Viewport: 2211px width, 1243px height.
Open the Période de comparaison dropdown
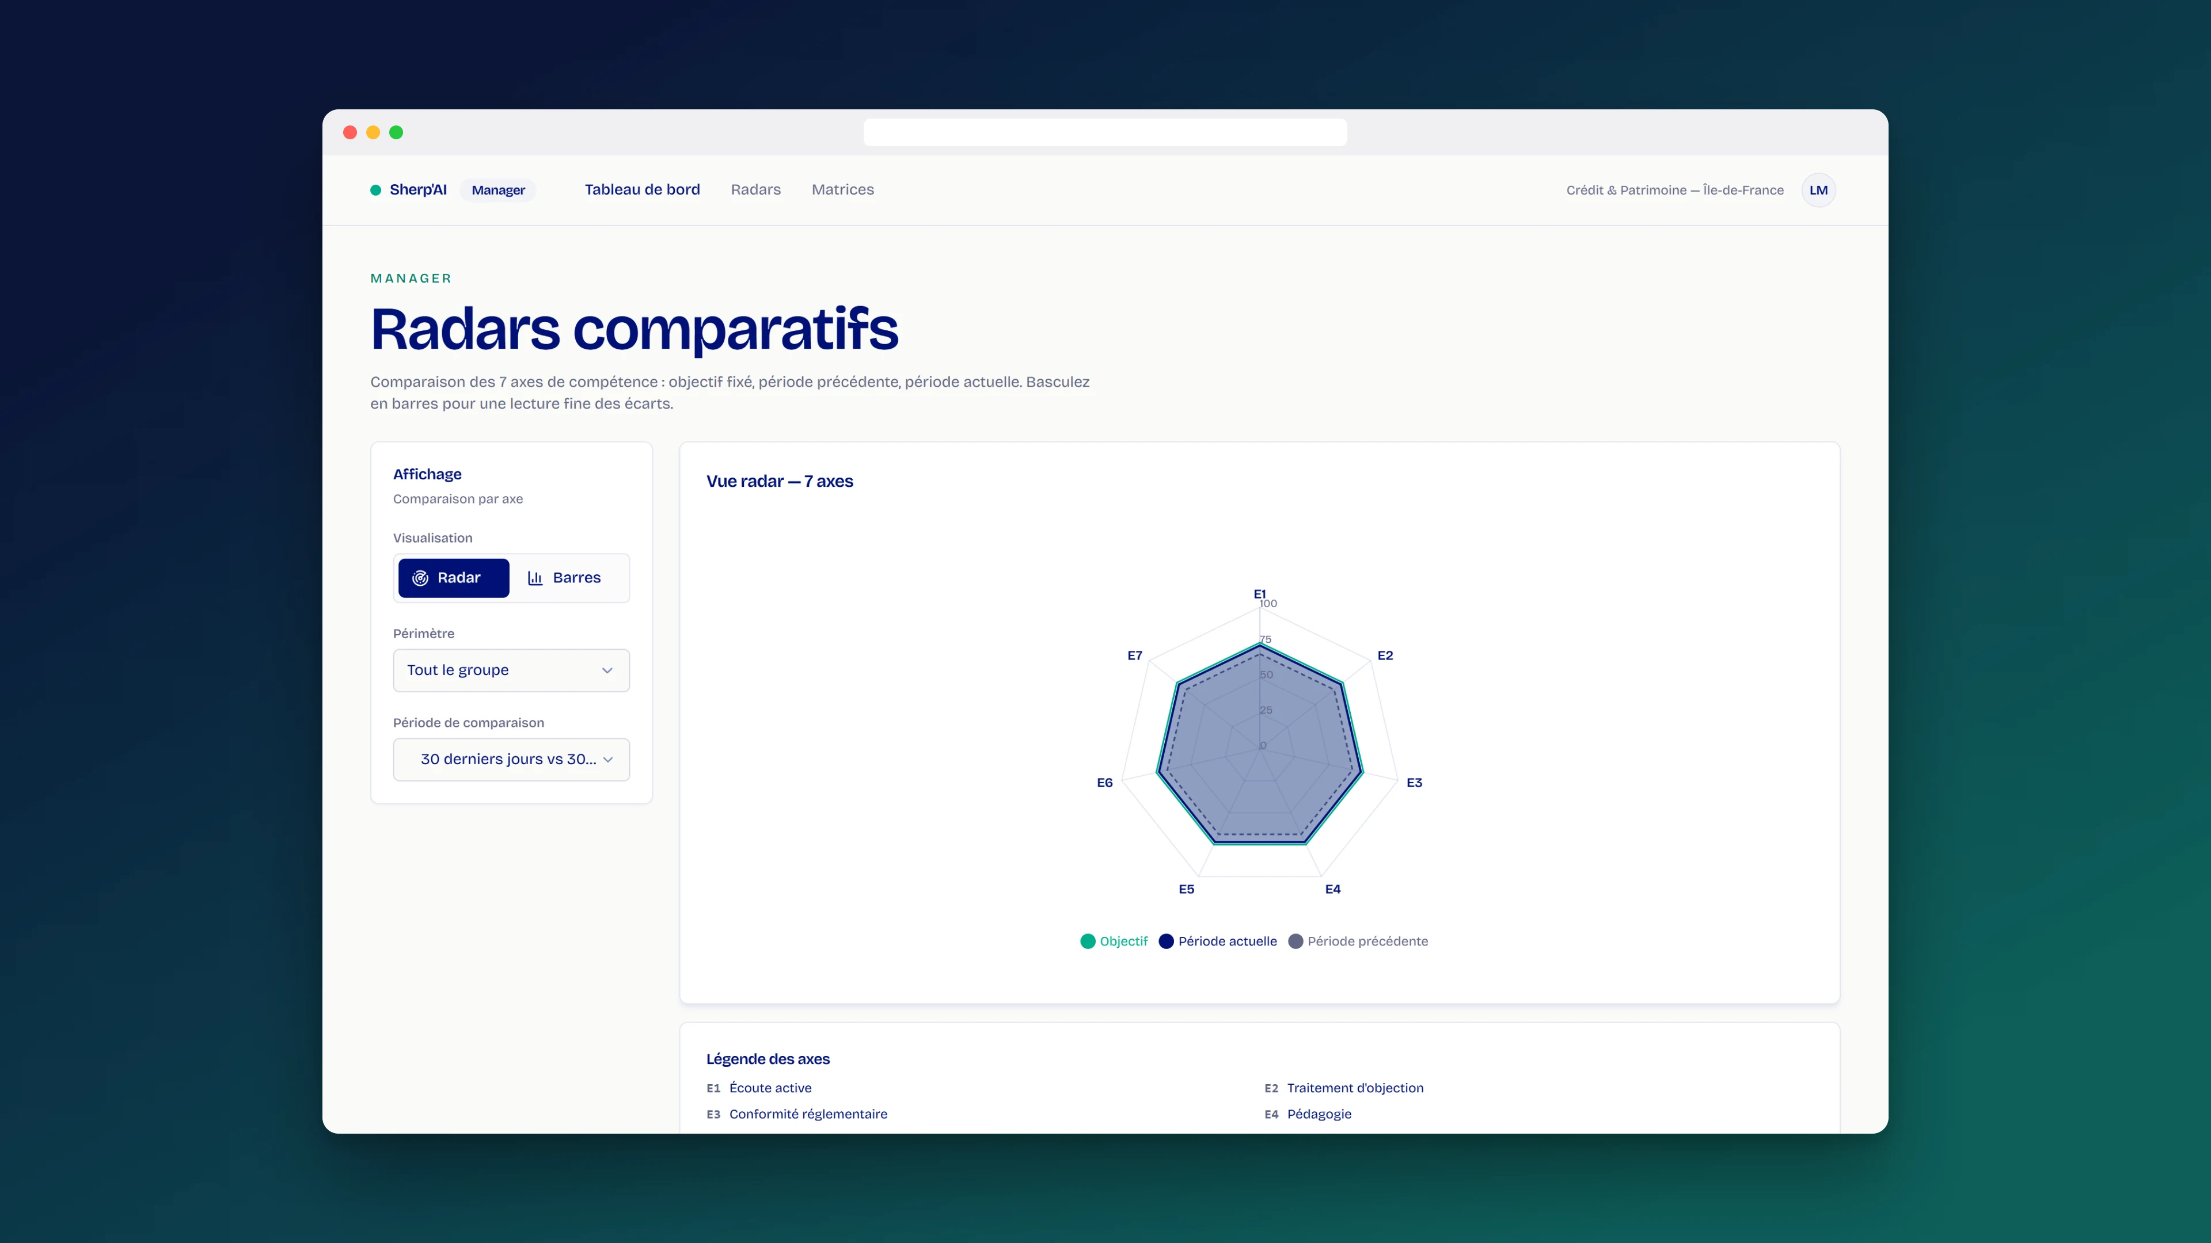click(x=511, y=759)
